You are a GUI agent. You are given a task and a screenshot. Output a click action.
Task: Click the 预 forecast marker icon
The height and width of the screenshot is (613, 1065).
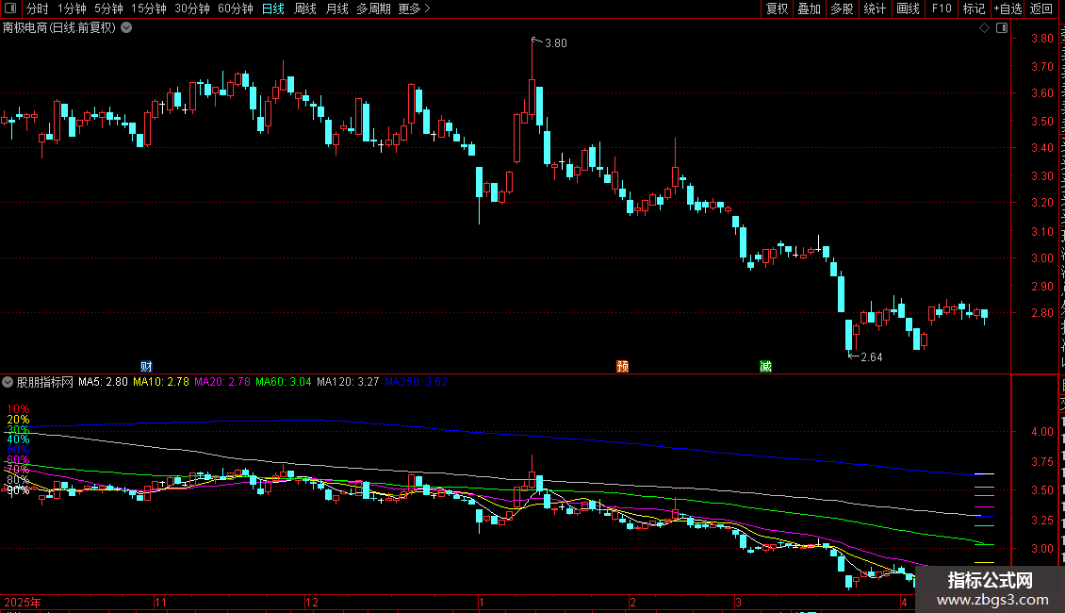(x=622, y=366)
